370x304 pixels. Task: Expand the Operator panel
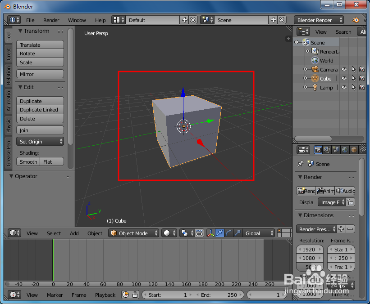tap(11, 176)
